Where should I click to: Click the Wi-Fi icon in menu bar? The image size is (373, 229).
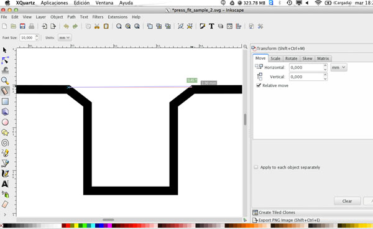[318, 3]
